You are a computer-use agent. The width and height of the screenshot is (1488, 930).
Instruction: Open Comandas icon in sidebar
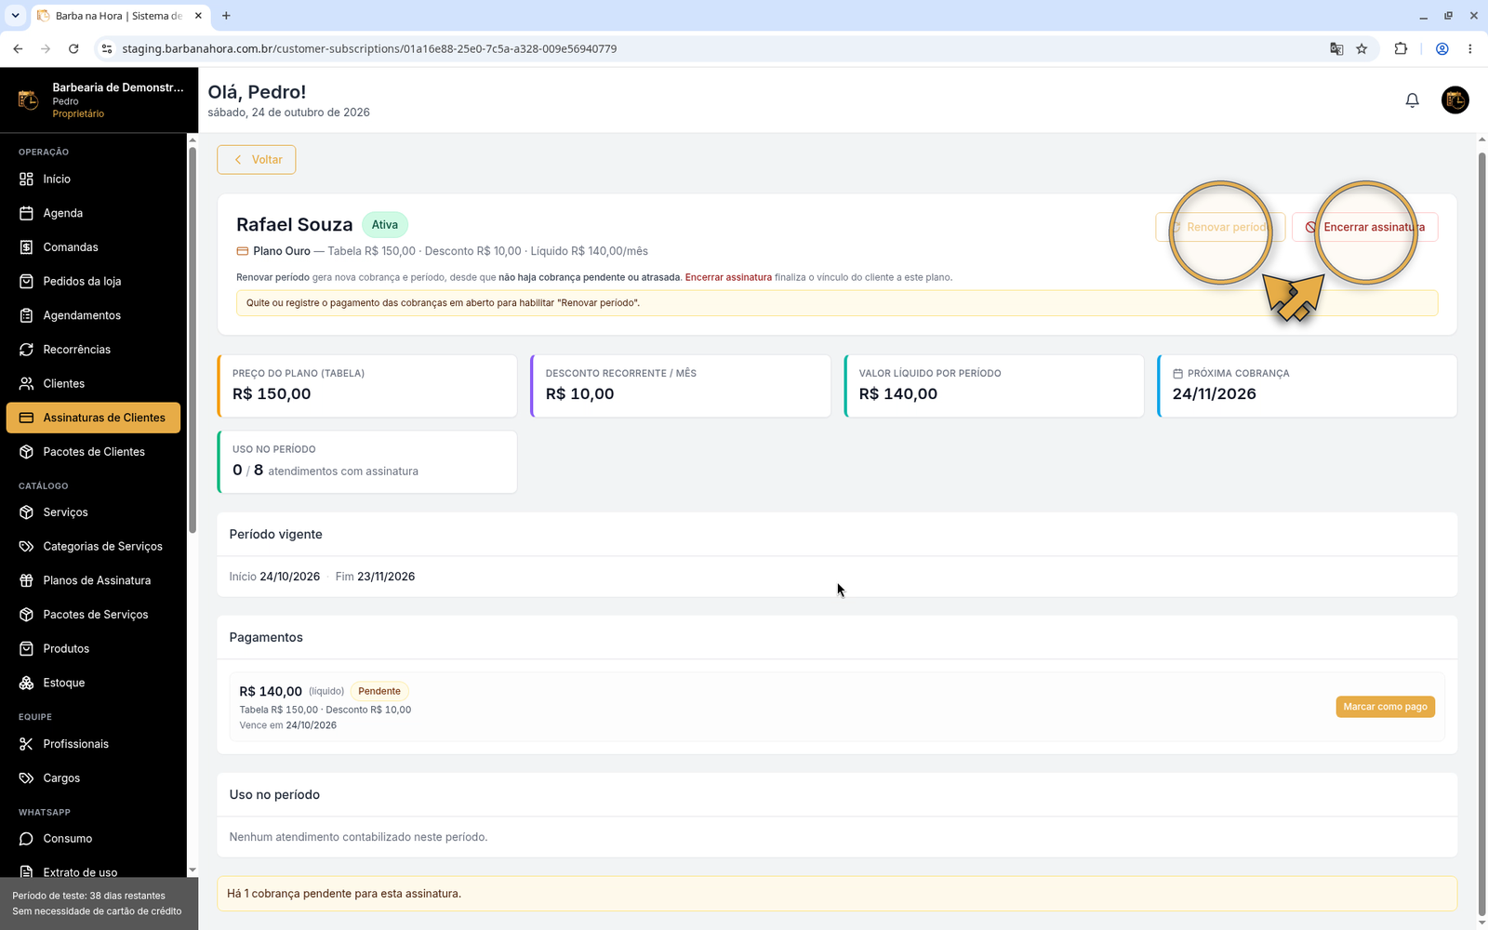26,247
